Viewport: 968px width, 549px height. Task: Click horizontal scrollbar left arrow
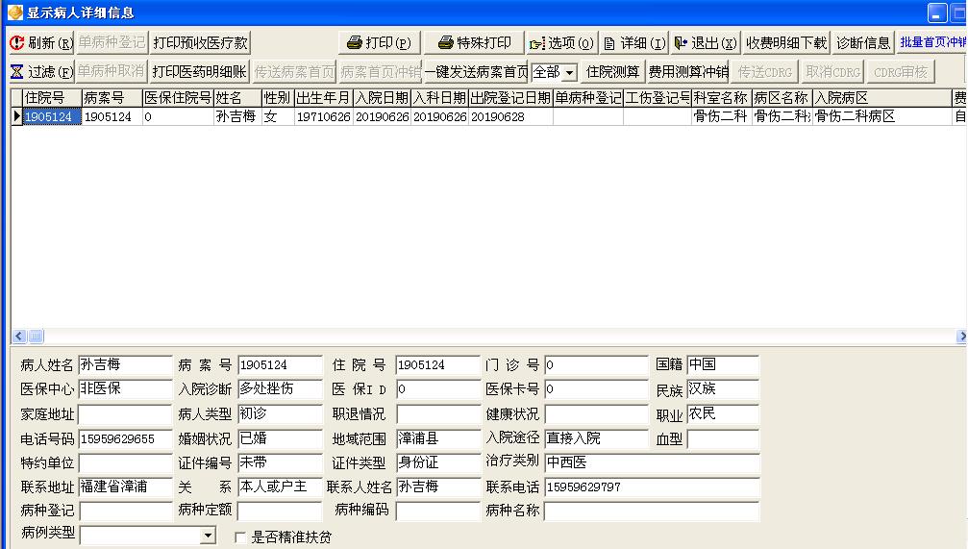coord(19,336)
